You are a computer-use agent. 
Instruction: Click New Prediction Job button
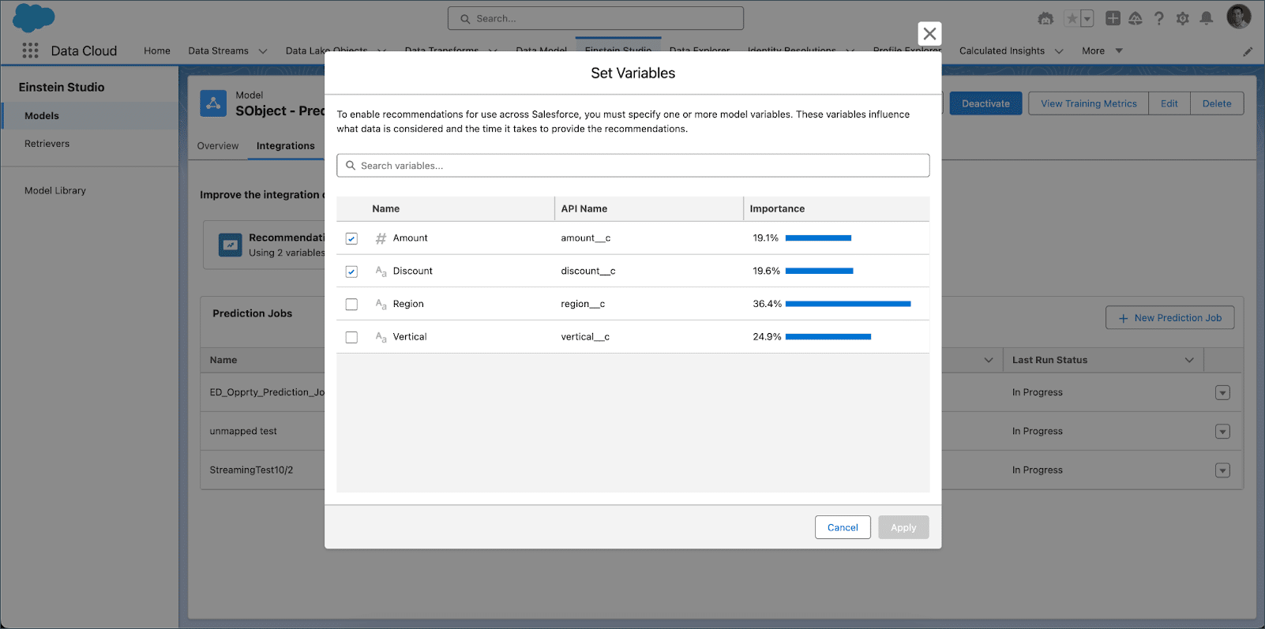[x=1170, y=318]
